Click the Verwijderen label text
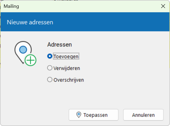This screenshot has width=170, height=126. [67, 68]
